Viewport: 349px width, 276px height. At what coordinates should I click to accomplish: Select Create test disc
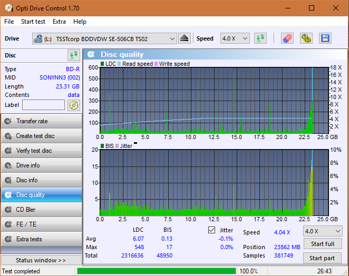coord(42,136)
